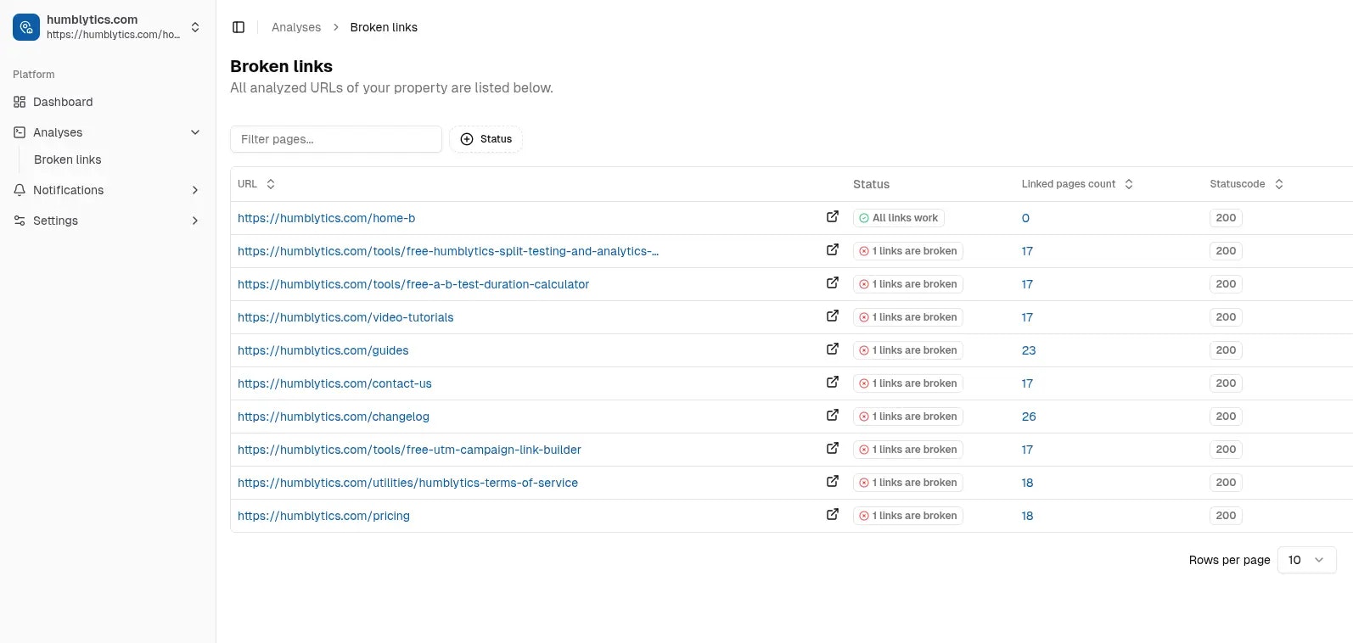Toggle the sidebar panel icon
The height and width of the screenshot is (643, 1353).
click(x=239, y=27)
